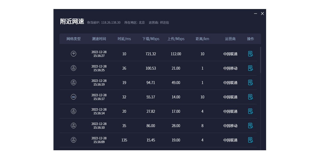Select upload value 49.00
The width and height of the screenshot is (319, 159).
(176, 82)
